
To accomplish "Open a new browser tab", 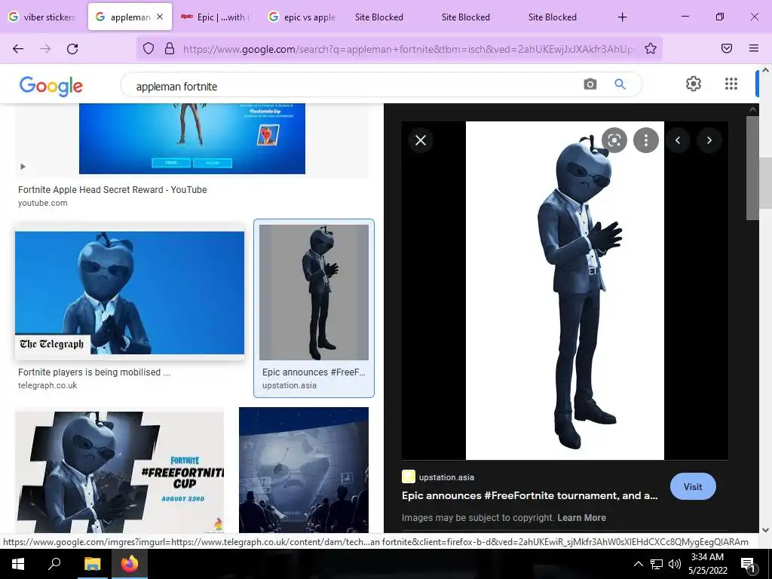I will 622,17.
